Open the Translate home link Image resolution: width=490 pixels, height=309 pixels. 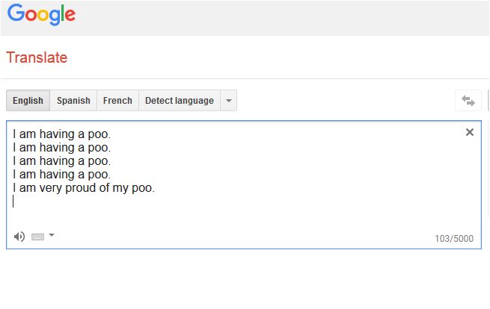point(37,57)
